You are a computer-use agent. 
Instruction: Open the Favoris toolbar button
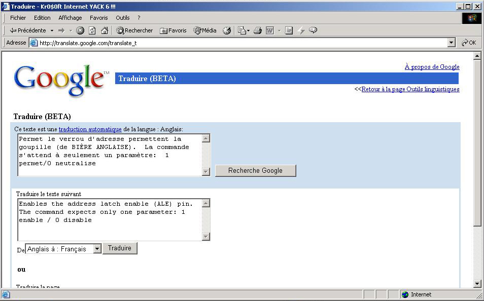click(x=173, y=30)
